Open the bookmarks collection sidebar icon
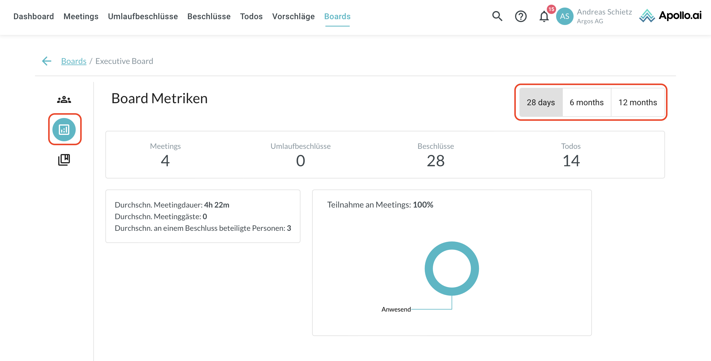Screen dimensions: 711x361 tap(64, 160)
